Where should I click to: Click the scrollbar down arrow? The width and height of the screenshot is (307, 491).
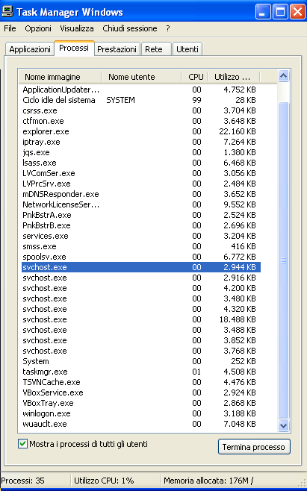(284, 425)
